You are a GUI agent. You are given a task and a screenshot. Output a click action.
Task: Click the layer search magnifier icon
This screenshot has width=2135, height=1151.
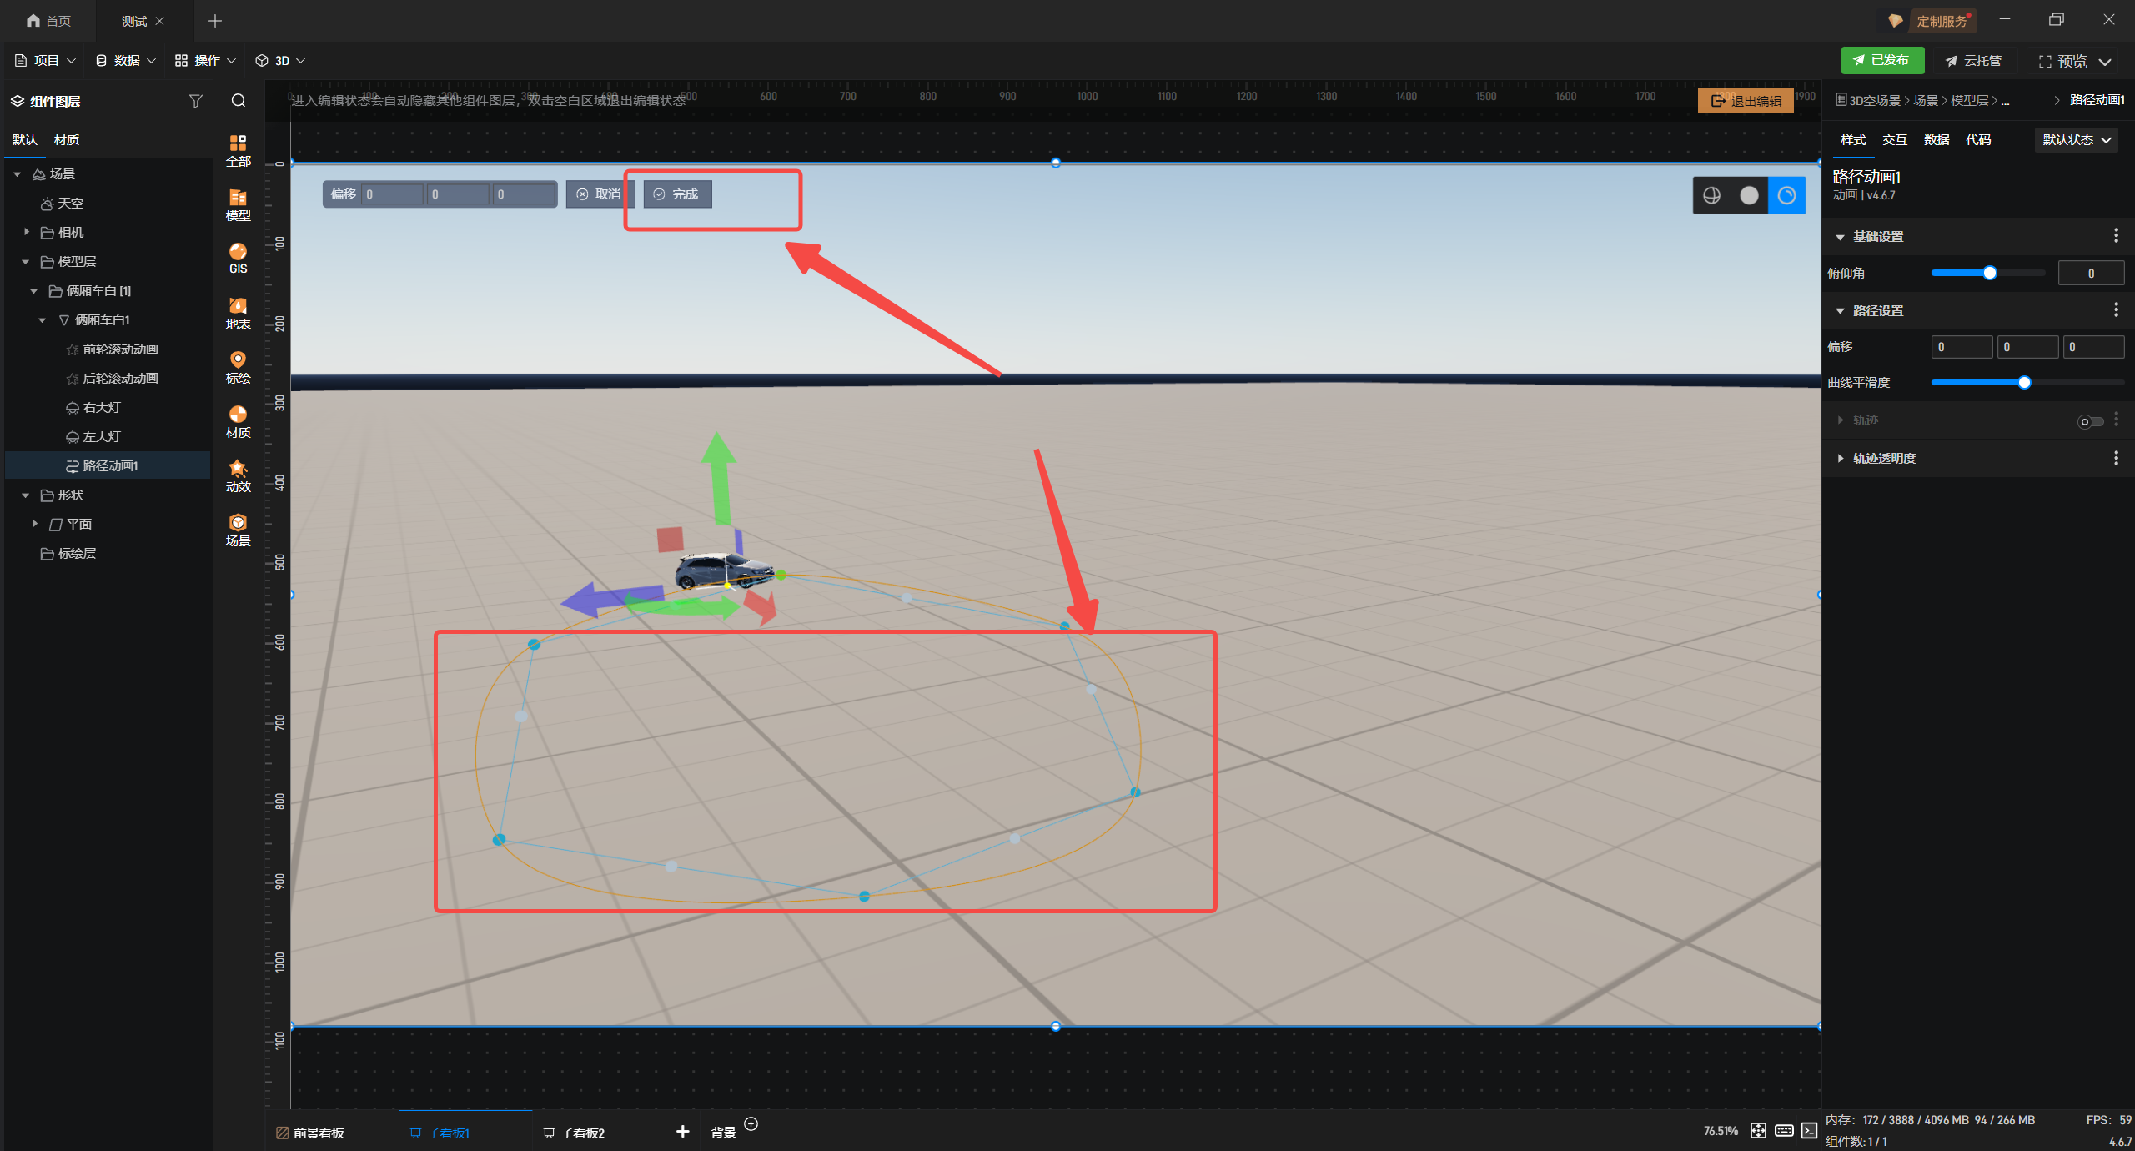(239, 101)
